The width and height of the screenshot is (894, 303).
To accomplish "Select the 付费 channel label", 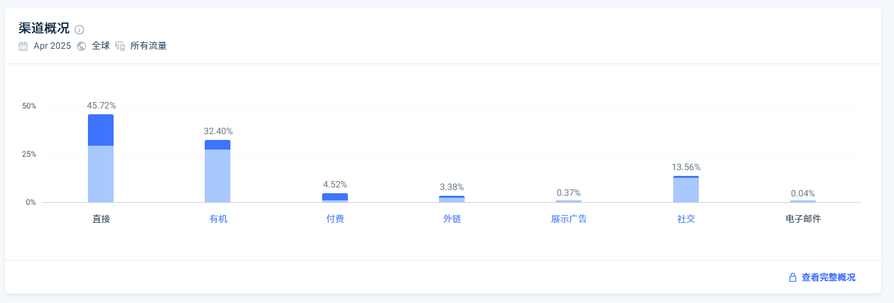I will [335, 219].
